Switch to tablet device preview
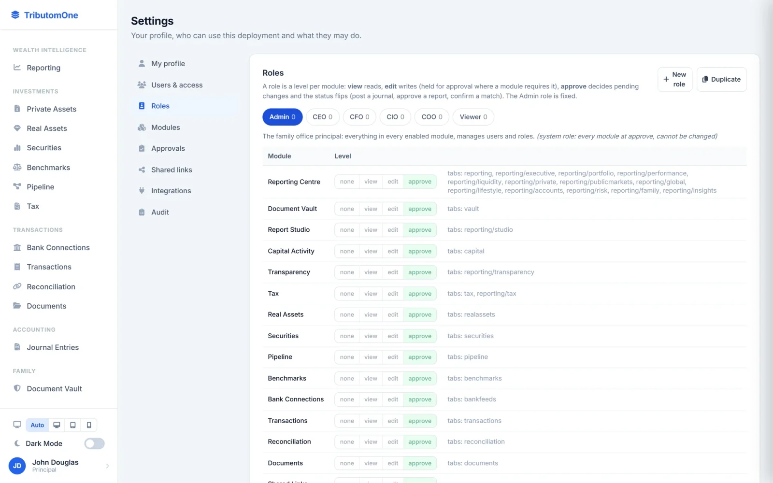Screen dimensions: 773x483 (73, 425)
